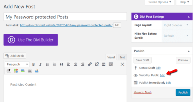Collapse the Divi Post Settings panel
193x102 pixels.
point(188,17)
